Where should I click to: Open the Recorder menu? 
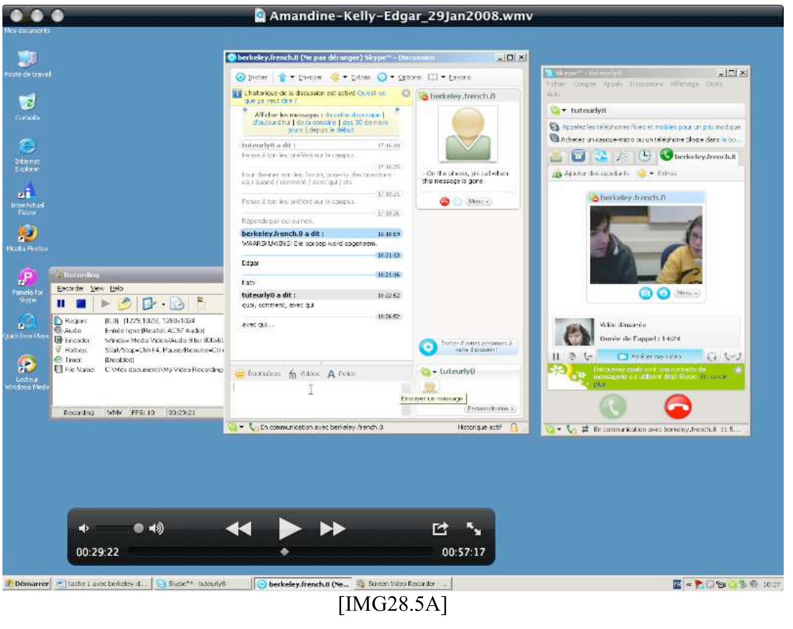[x=70, y=288]
